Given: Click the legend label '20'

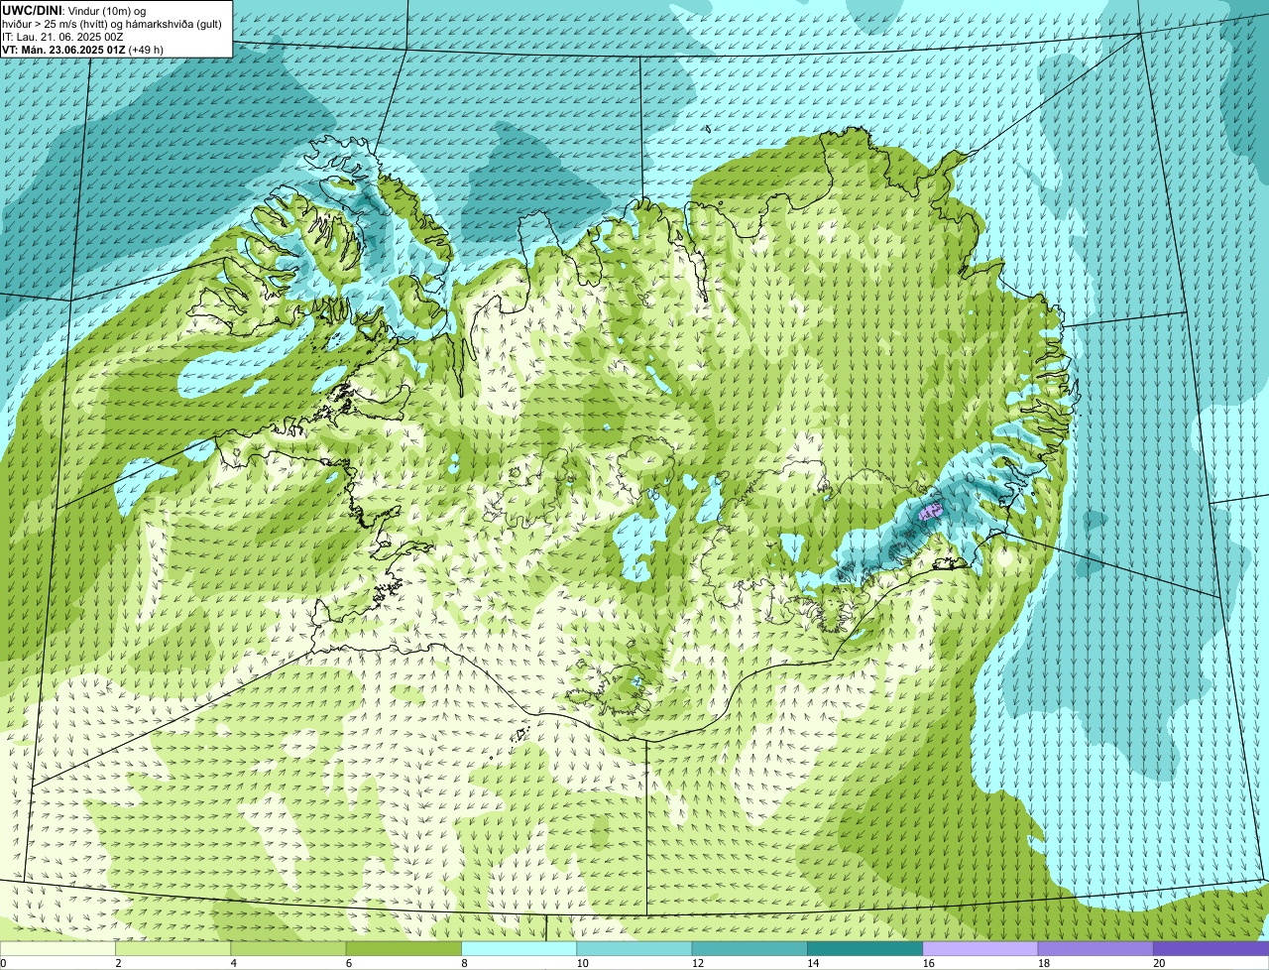Looking at the screenshot, I should click(1159, 963).
